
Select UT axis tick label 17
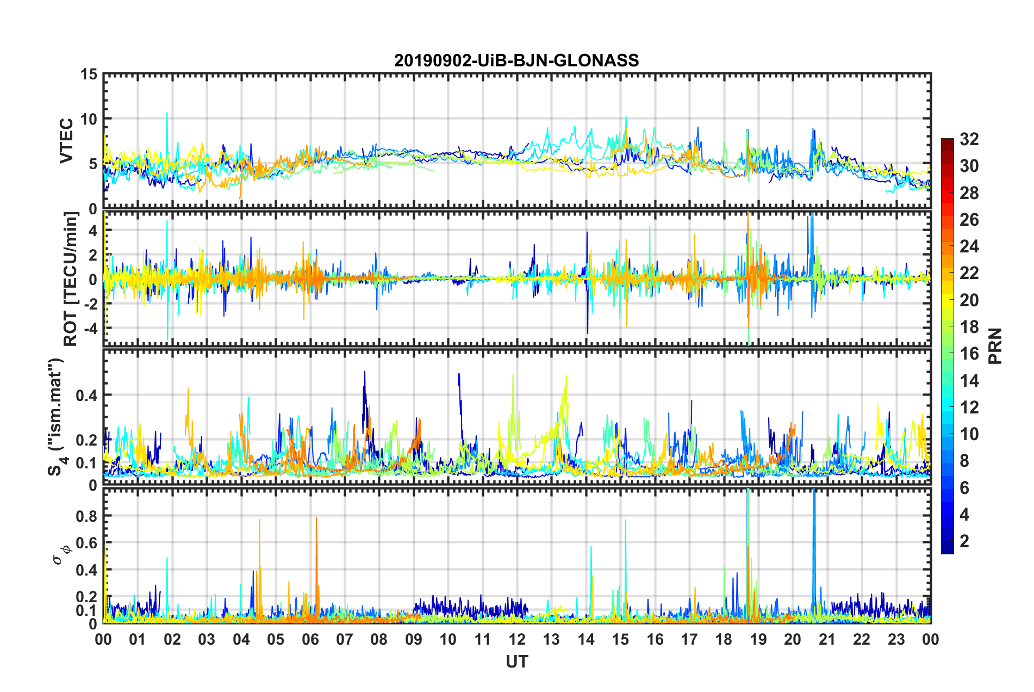[689, 639]
